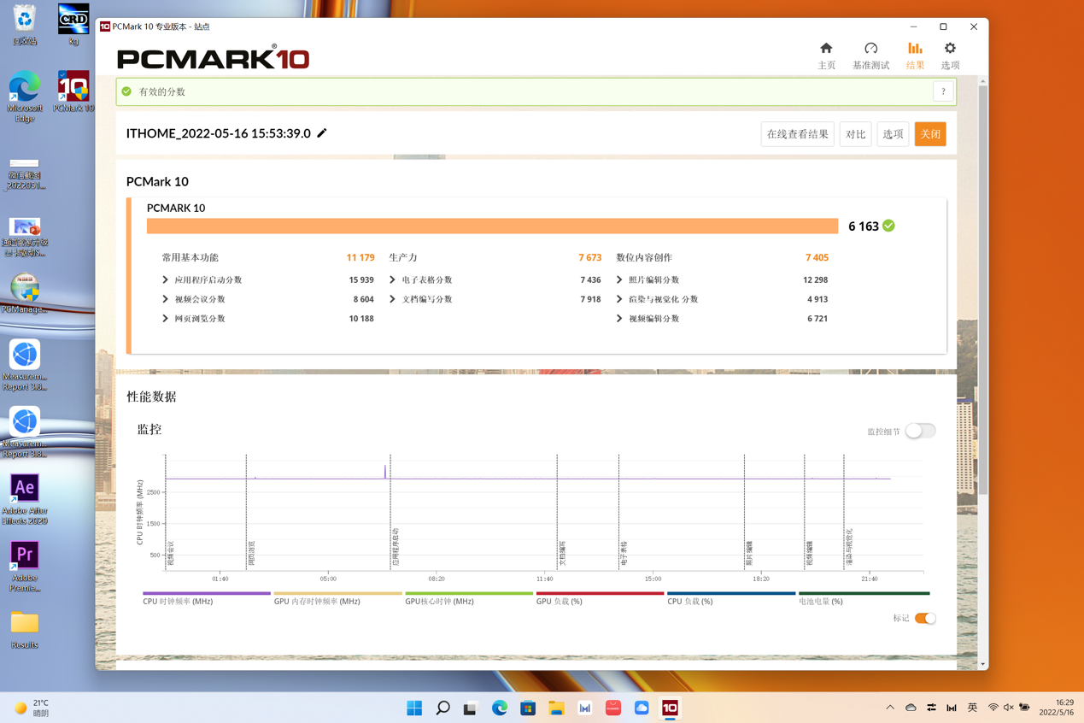The height and width of the screenshot is (723, 1084).
Task: Go to the 主页 home tab
Action: (826, 56)
